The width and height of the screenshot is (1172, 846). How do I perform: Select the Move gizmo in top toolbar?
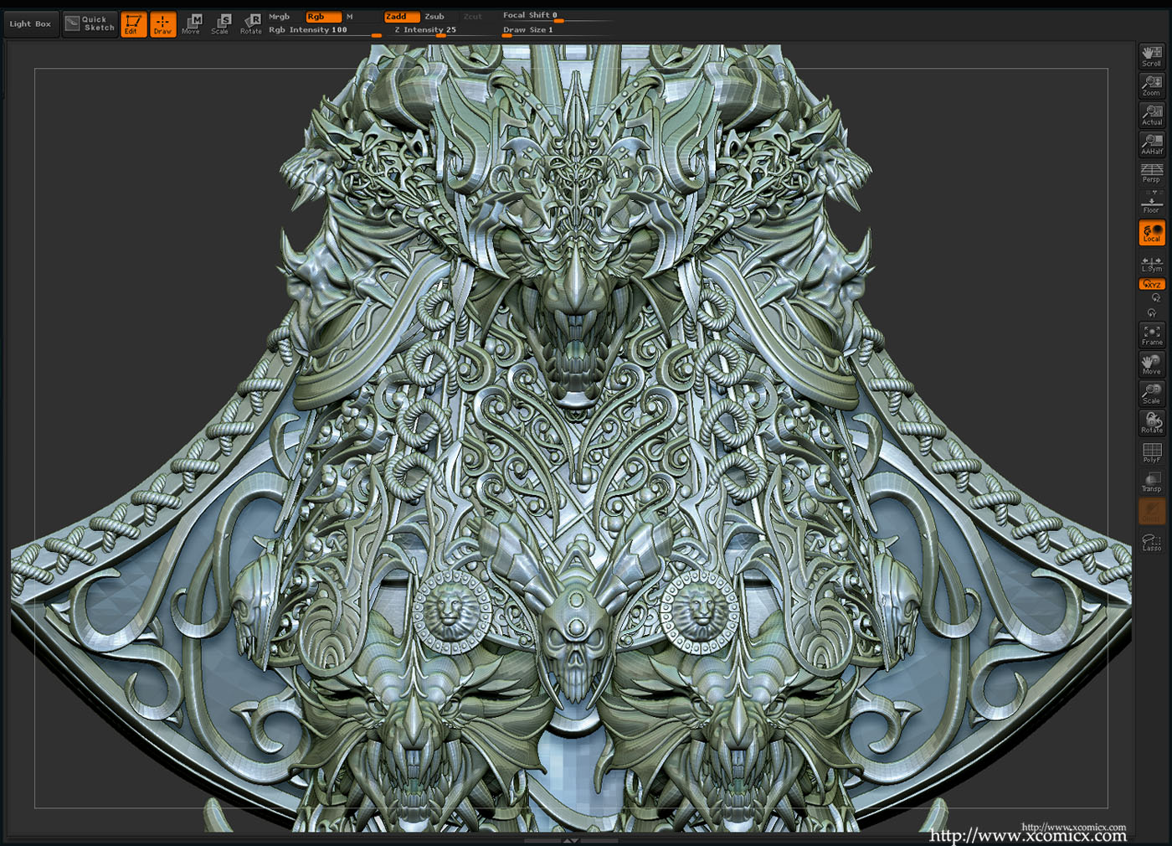point(192,24)
